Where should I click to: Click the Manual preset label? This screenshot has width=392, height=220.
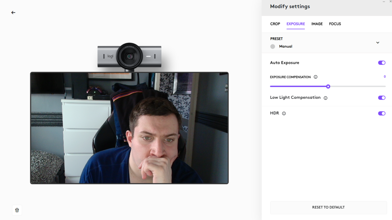point(286,46)
